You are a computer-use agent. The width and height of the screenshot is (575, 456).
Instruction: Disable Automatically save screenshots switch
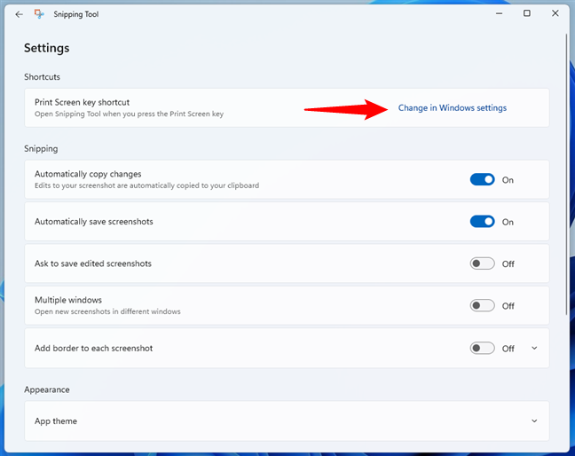[x=482, y=222]
